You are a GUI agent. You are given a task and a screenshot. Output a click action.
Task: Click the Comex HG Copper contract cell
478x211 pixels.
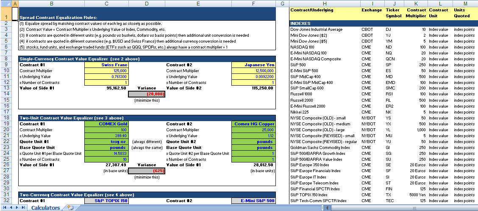[x=254, y=124]
